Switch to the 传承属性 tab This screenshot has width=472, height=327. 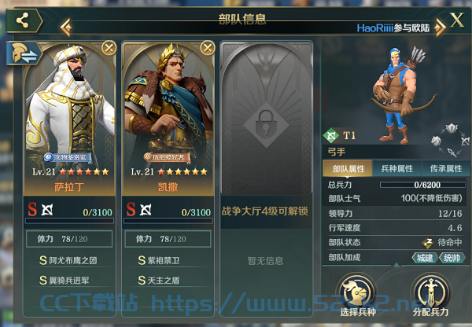(x=446, y=169)
